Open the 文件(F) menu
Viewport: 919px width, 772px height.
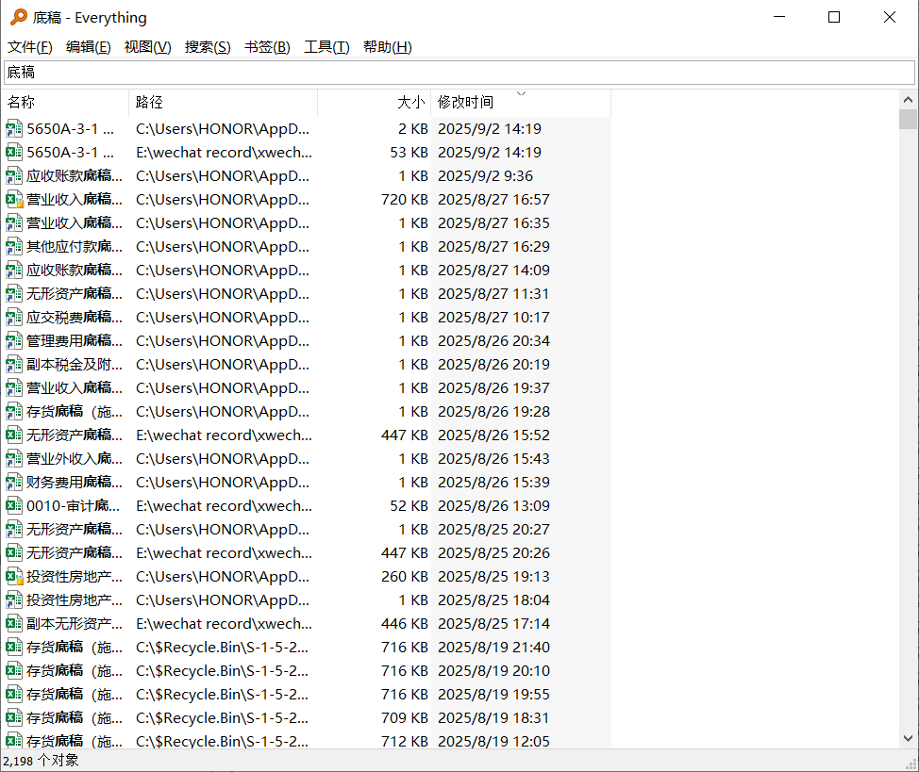pos(30,47)
